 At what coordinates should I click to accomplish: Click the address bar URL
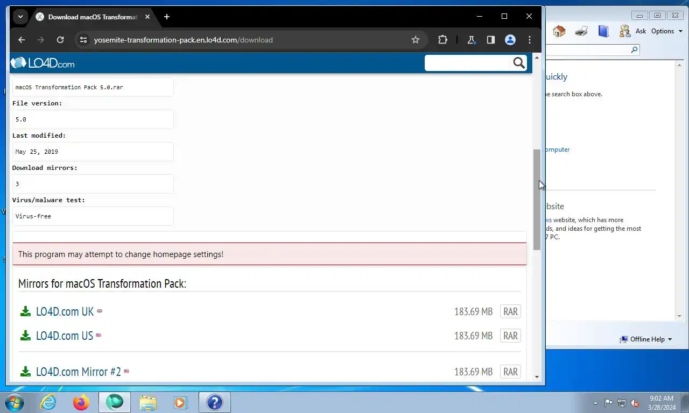[184, 40]
